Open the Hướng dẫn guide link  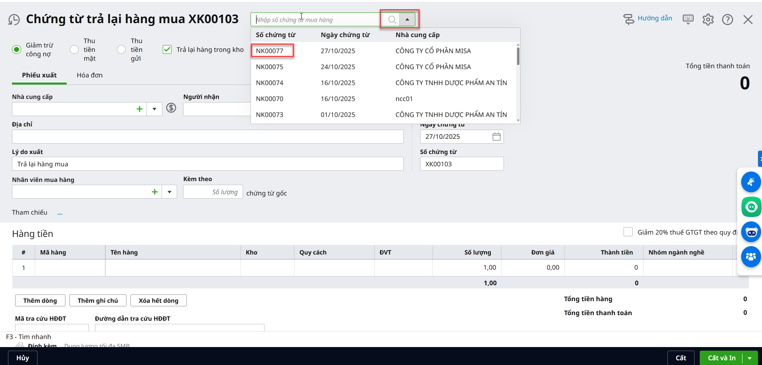654,18
